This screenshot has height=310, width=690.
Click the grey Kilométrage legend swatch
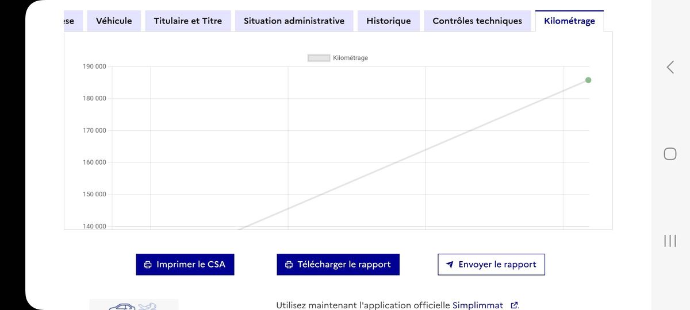point(319,58)
